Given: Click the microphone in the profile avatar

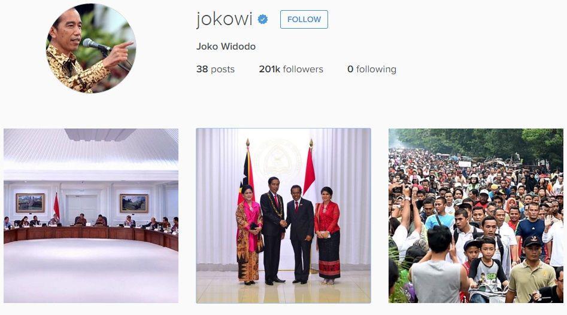Looking at the screenshot, I should point(96,45).
